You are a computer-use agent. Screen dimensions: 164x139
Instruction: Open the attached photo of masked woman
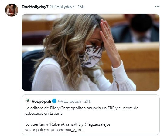91,52
